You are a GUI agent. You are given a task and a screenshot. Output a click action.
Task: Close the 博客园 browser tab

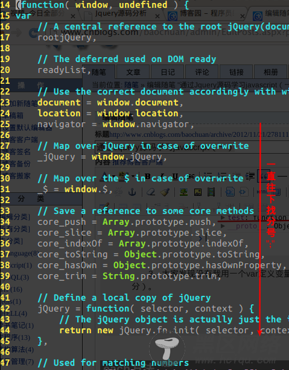coord(242,16)
